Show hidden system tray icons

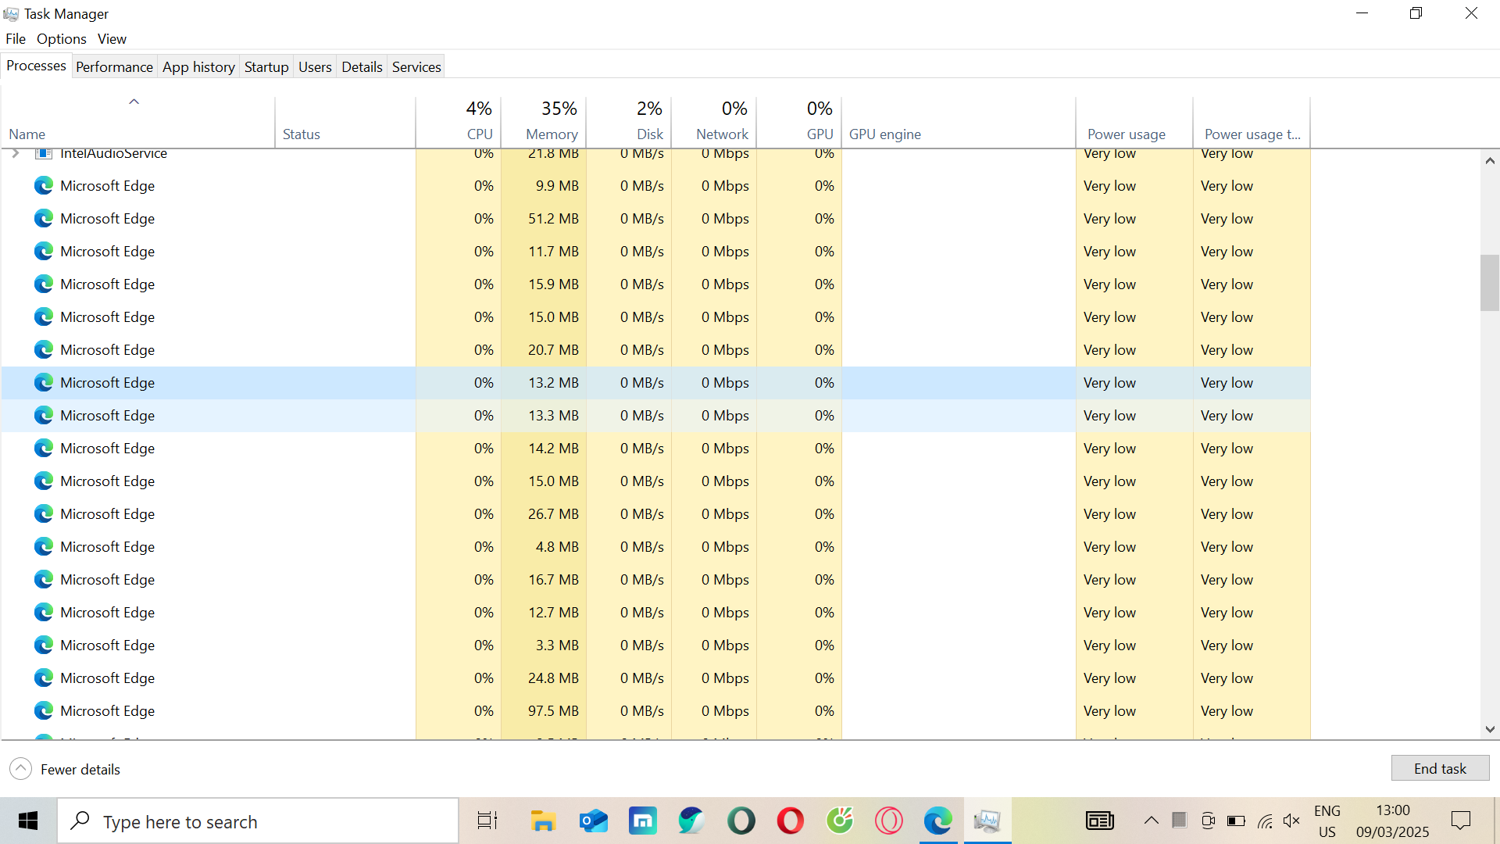1151,821
